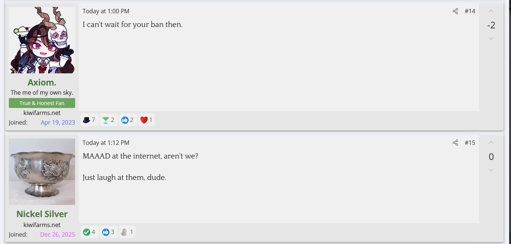Click the thumbs-up reaction on Nickel Silver's post
511x244 pixels.
tap(108, 232)
